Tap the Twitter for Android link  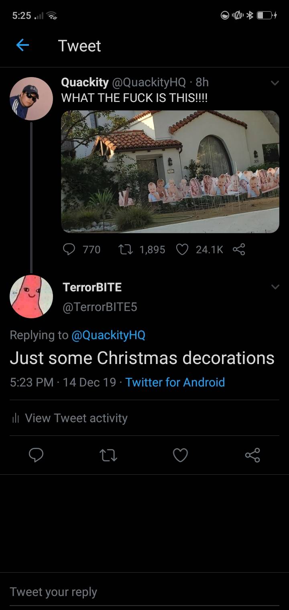(x=175, y=382)
